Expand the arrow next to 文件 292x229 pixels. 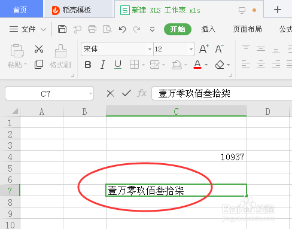pos(43,29)
